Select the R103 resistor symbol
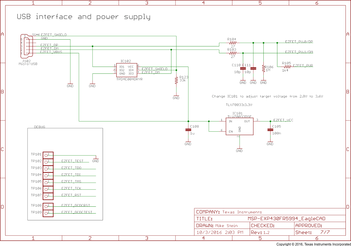This screenshot has width=351, height=246. pyautogui.click(x=232, y=53)
